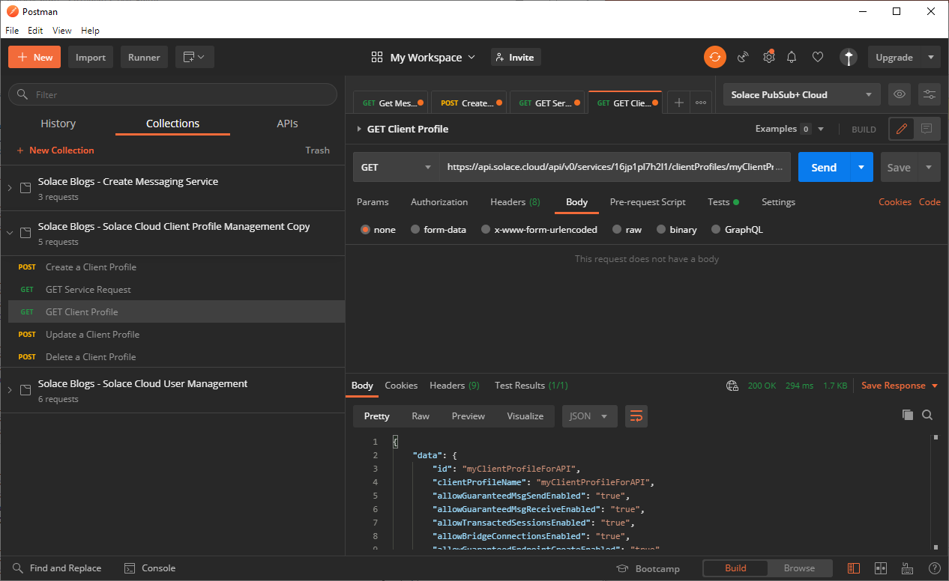This screenshot has width=949, height=581.
Task: Open the comments icon beside Build
Action: point(927,129)
